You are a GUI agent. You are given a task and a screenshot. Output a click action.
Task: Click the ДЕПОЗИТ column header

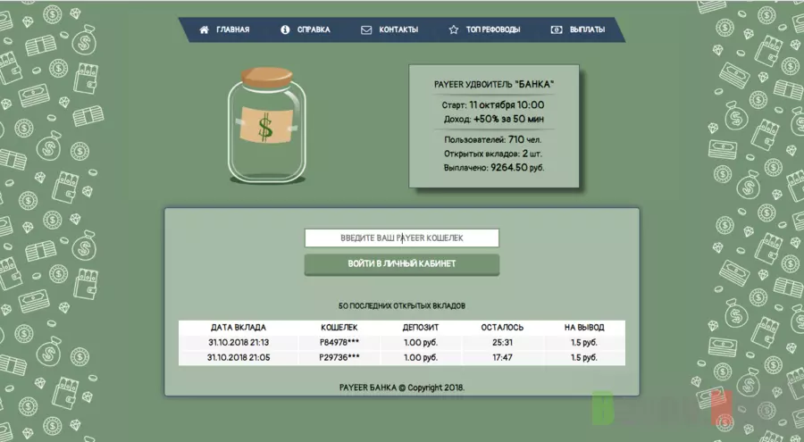pyautogui.click(x=421, y=327)
